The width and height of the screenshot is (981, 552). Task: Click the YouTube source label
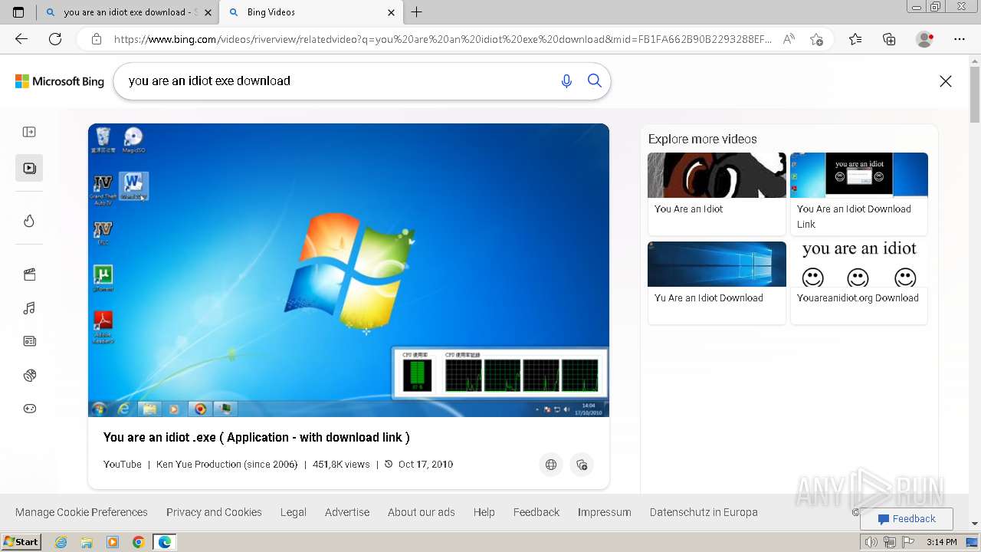pyautogui.click(x=123, y=465)
